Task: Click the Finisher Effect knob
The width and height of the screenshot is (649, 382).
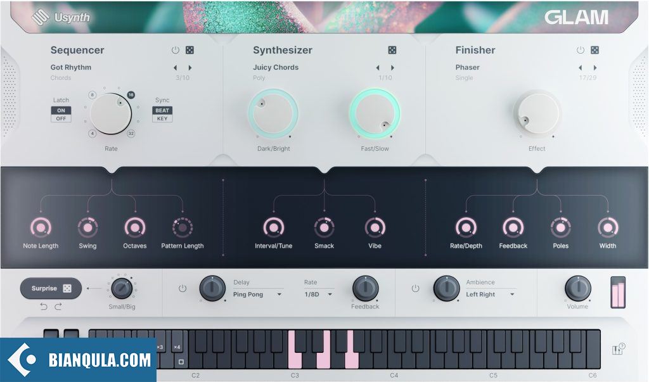Action: point(537,113)
